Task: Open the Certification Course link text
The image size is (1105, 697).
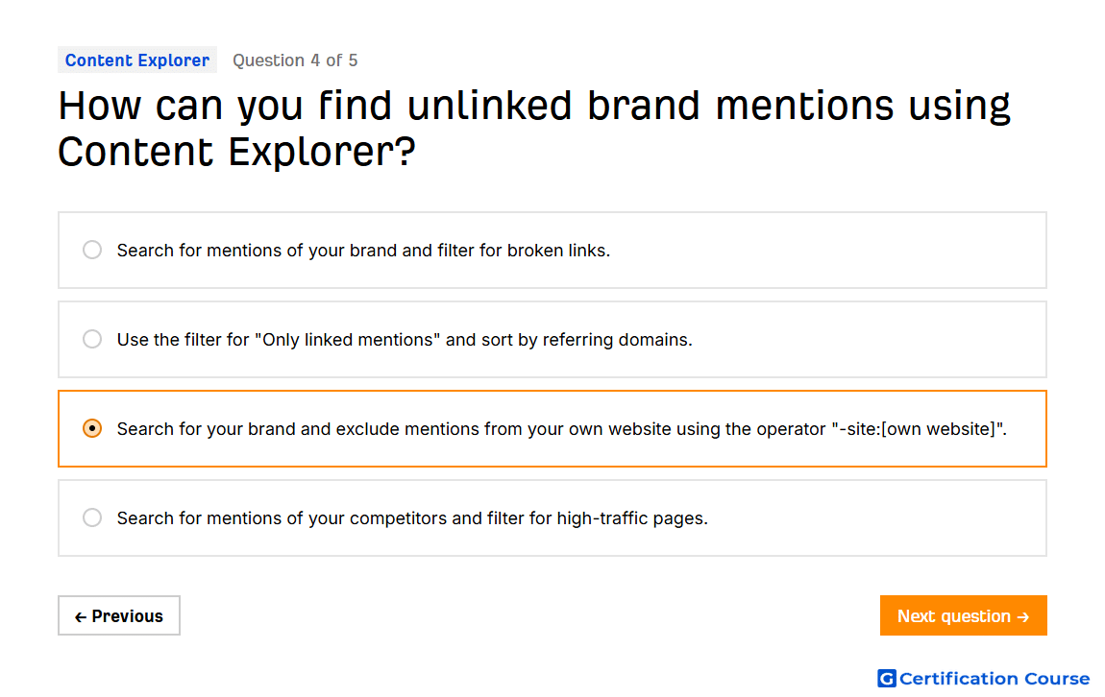Action: point(994,679)
